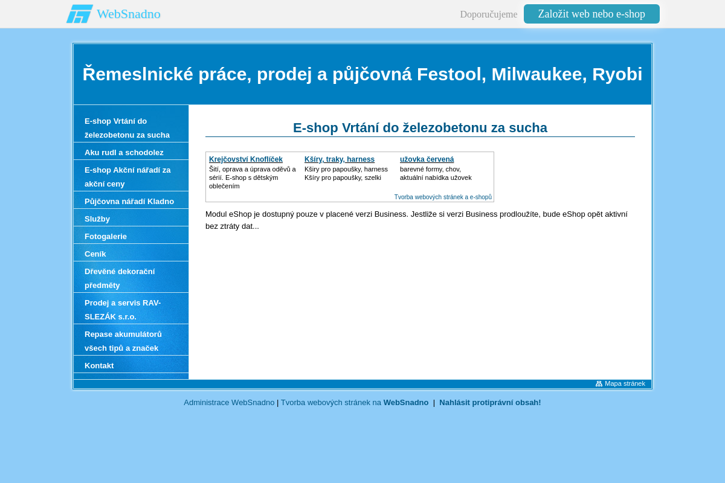View the 'Fotogalerie' page
This screenshot has width=725, height=483.
(x=106, y=236)
